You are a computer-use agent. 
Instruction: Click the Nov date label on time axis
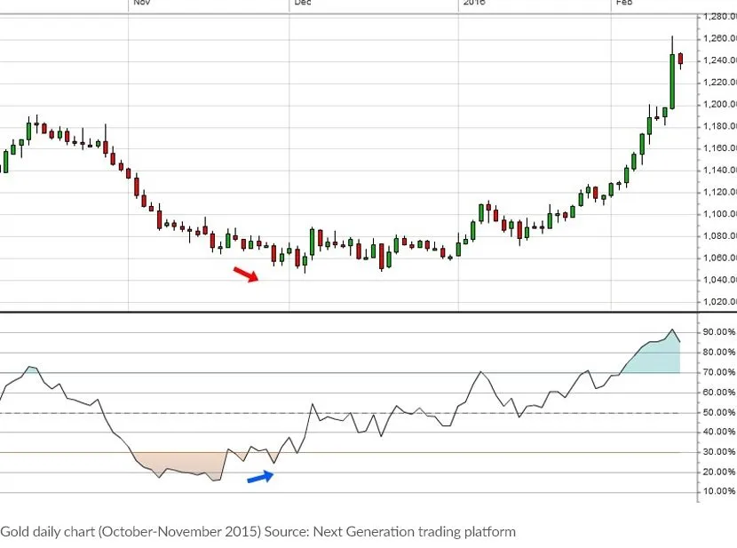[x=141, y=3]
